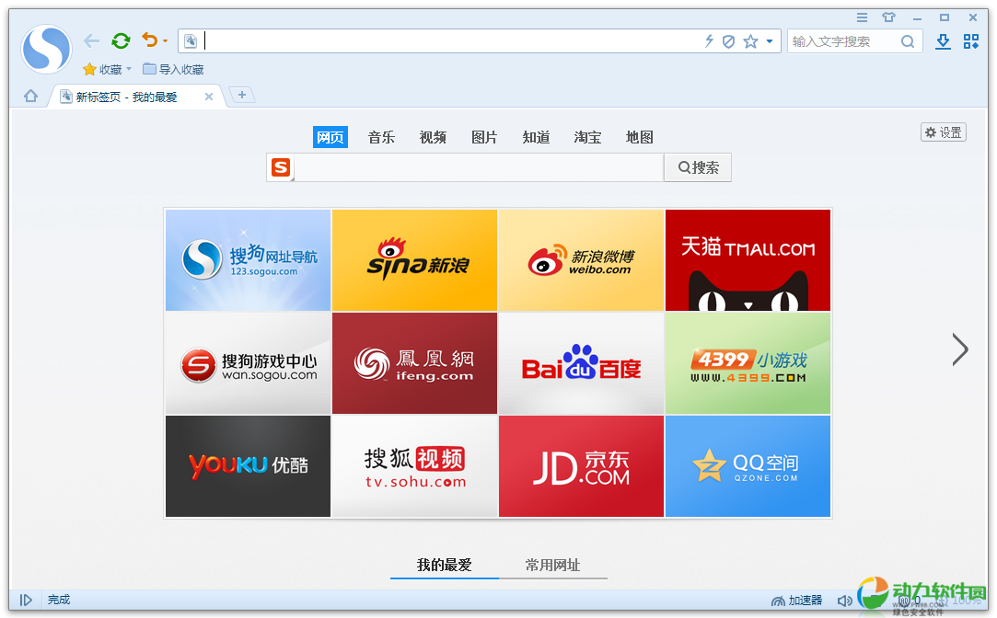Select the 地图 search category
997x618 pixels.
tap(639, 137)
